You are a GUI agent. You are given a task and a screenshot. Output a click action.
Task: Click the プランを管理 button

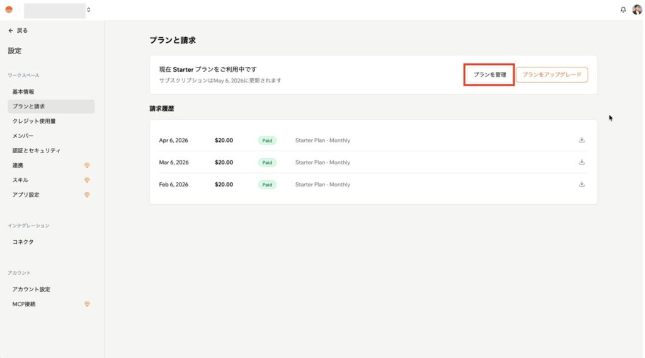tap(489, 75)
